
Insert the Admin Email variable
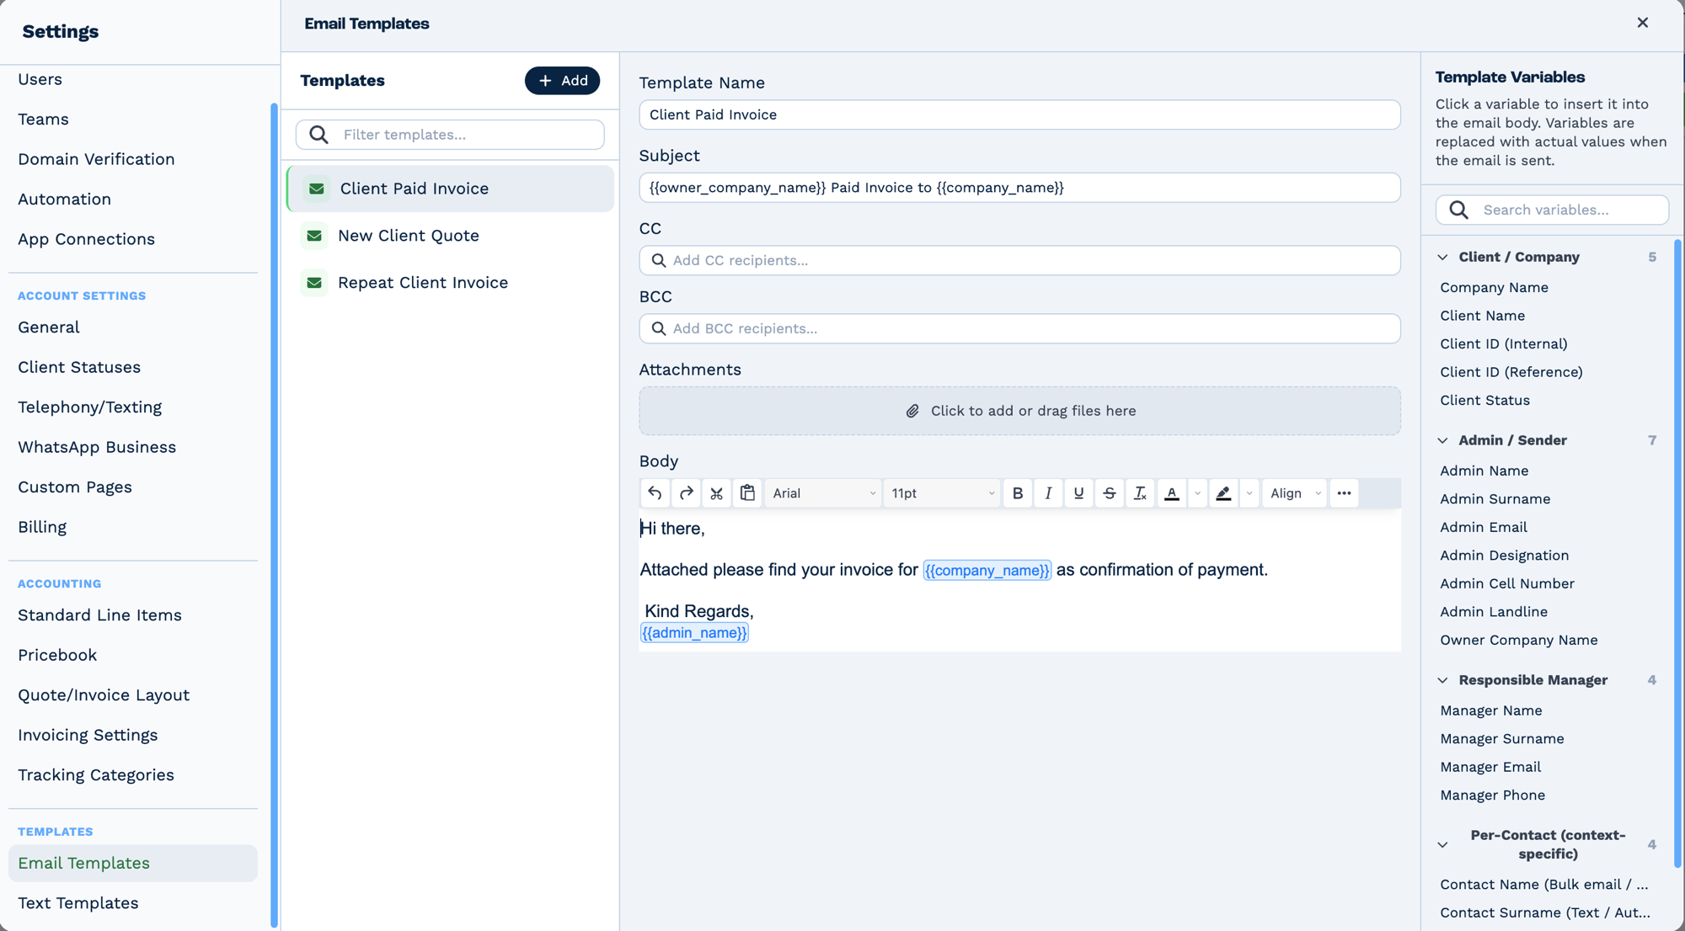[x=1483, y=528]
